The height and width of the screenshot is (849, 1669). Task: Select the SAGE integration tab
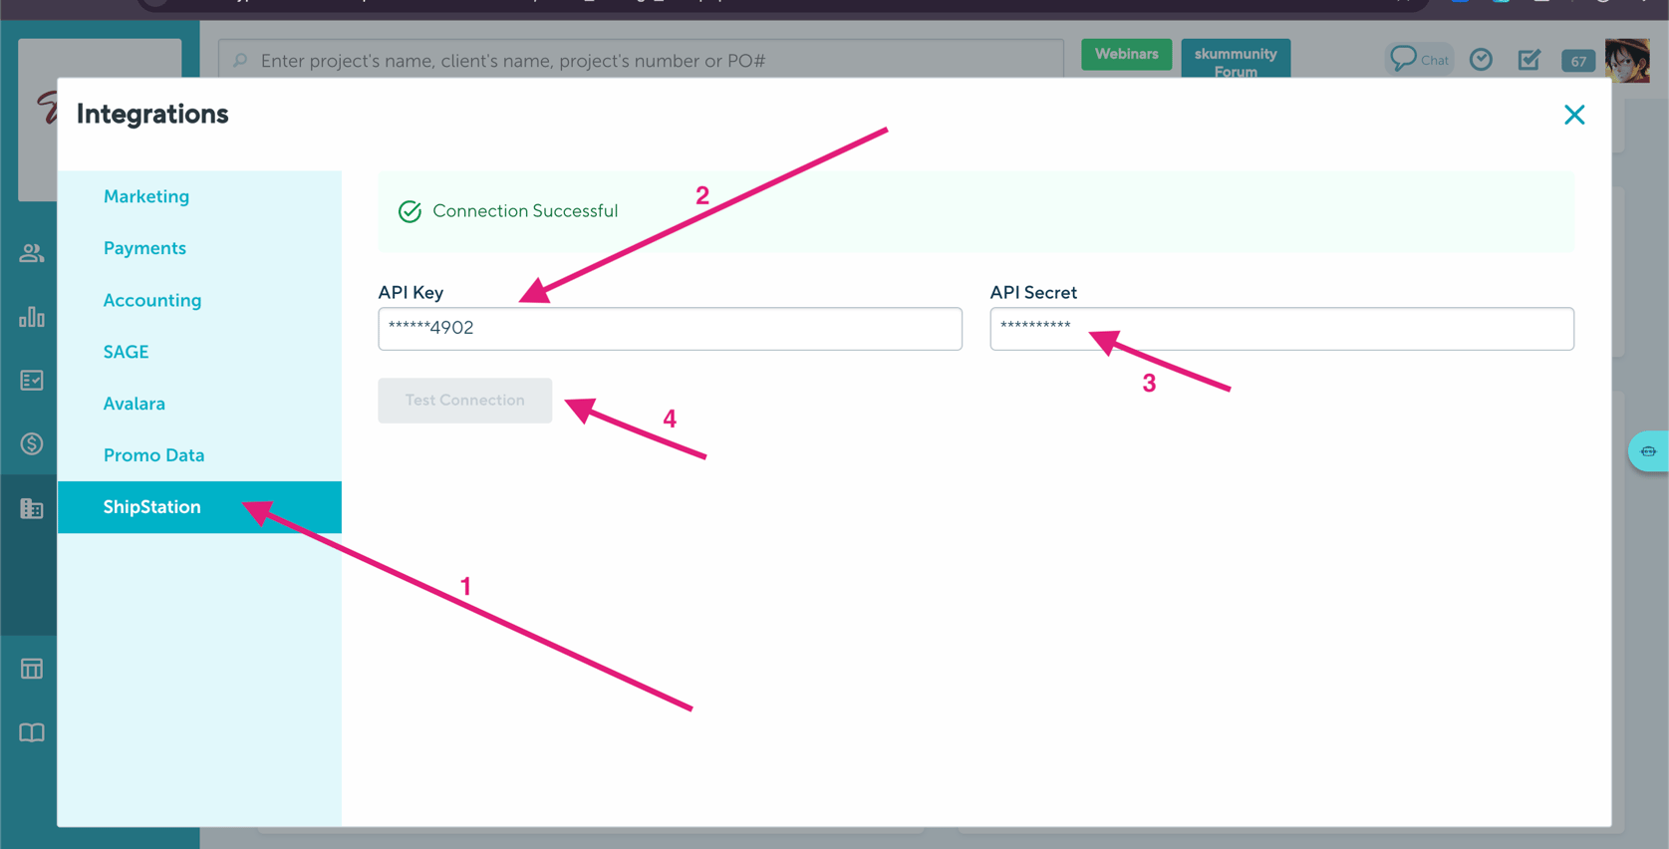click(126, 352)
